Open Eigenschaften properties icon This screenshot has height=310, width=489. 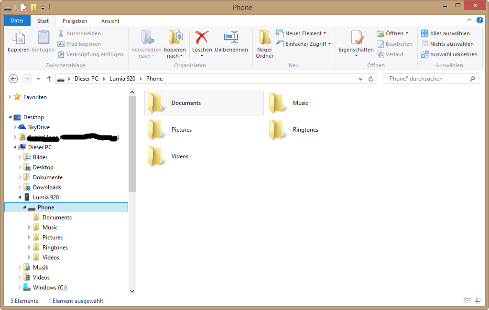(357, 37)
